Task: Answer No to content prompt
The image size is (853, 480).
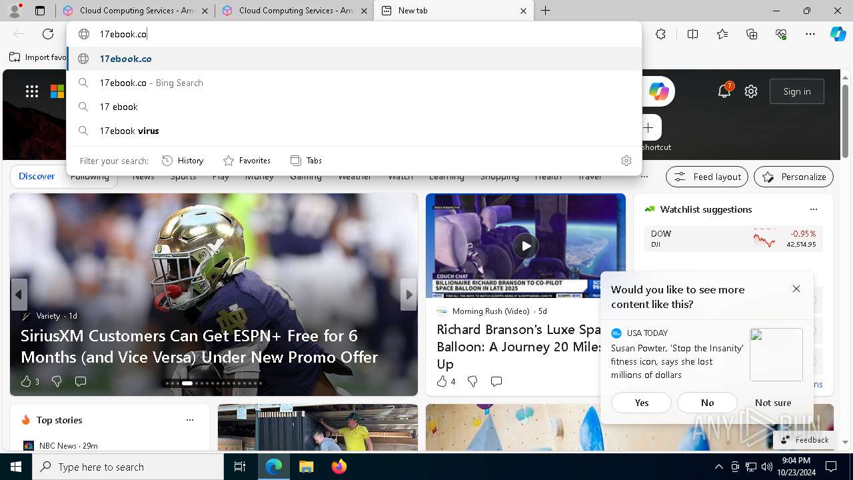Action: coord(707,403)
